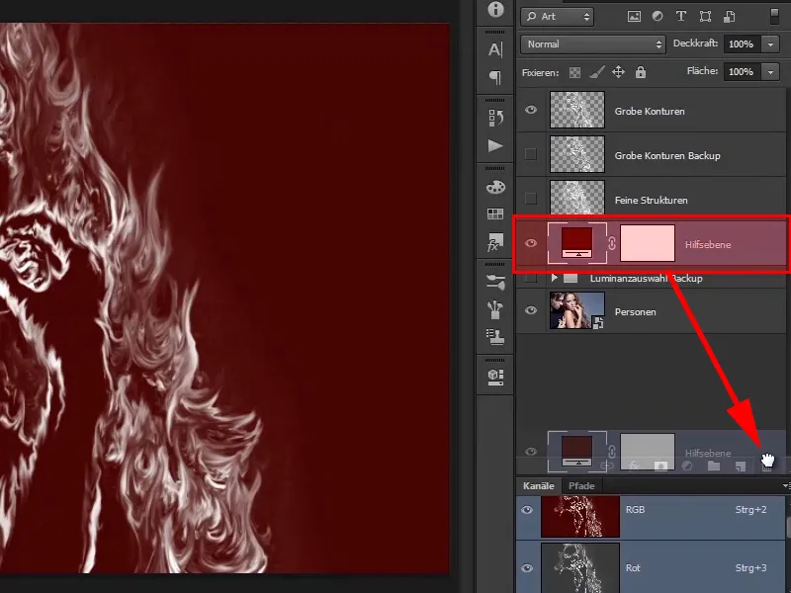Click the new group folder icon

click(x=714, y=466)
